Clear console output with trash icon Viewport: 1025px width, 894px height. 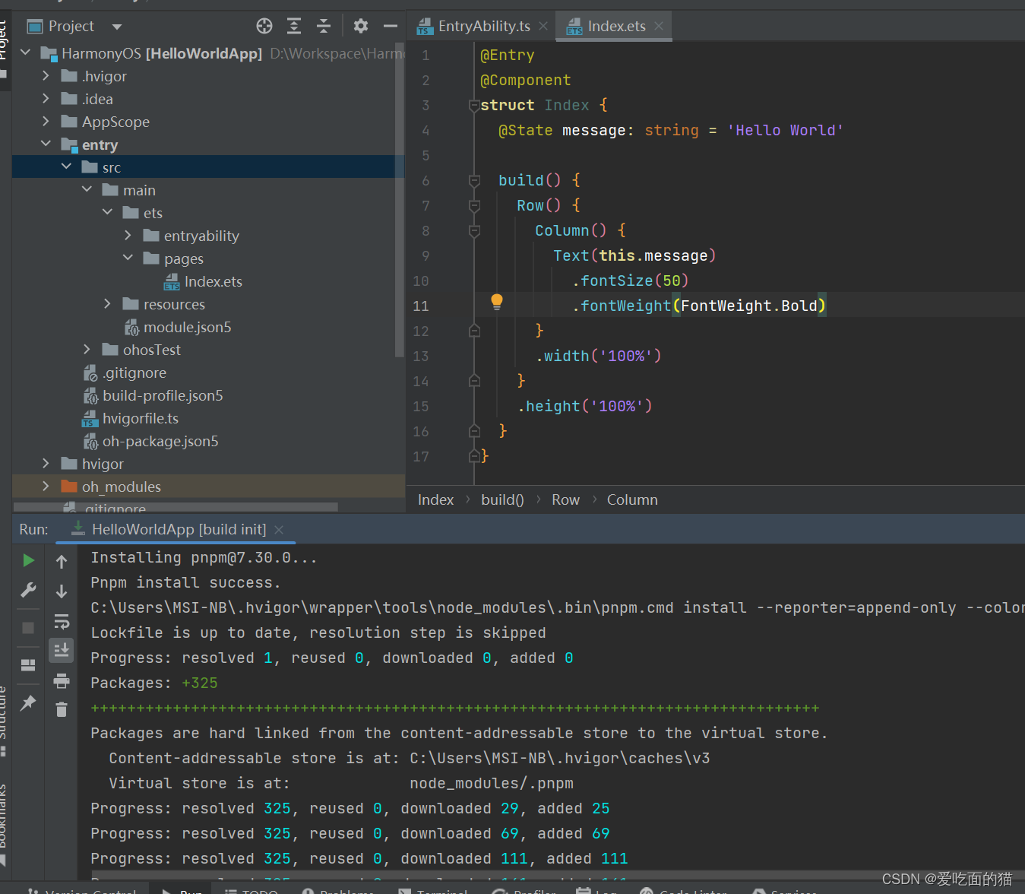pos(62,709)
